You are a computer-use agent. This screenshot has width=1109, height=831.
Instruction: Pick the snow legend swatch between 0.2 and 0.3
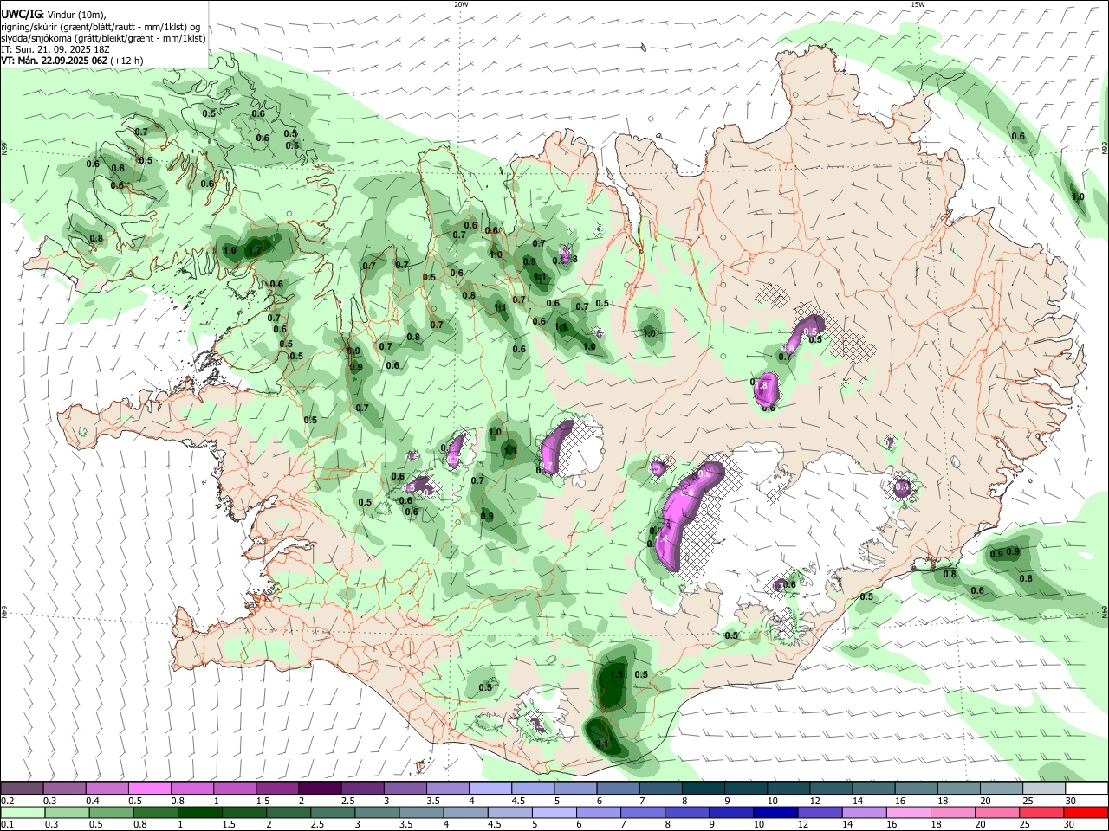tap(22, 789)
